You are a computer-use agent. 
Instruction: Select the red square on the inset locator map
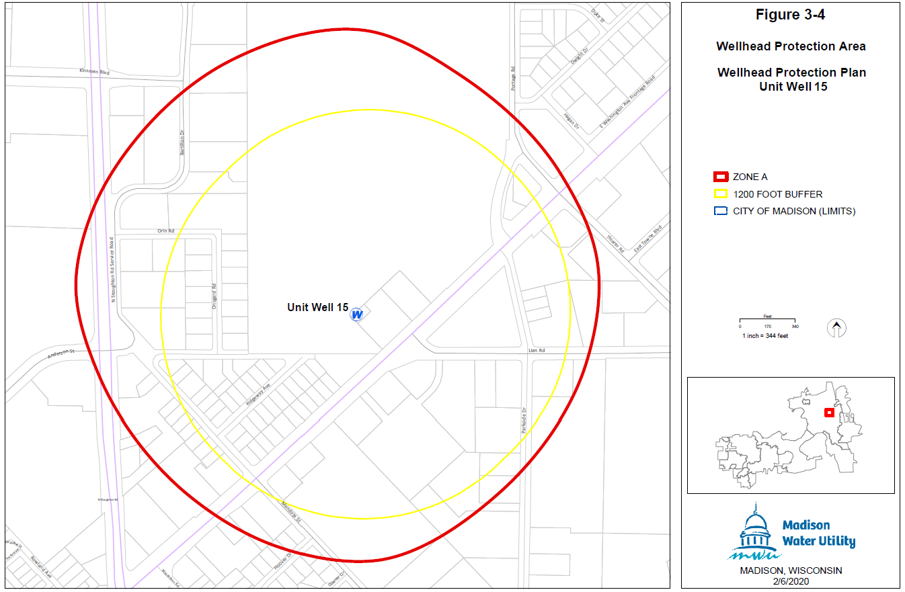[829, 413]
